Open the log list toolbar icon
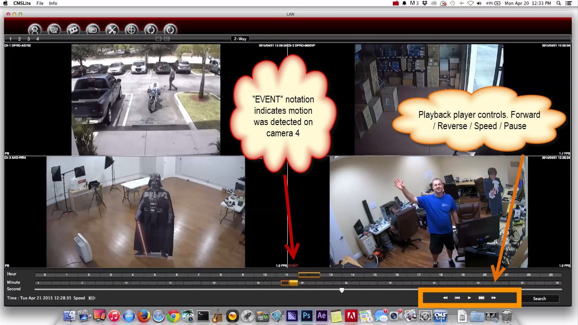This screenshot has width=578, height=325. click(93, 30)
